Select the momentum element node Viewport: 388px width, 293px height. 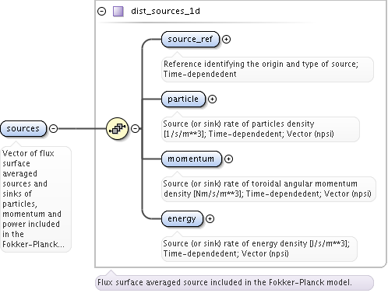point(191,159)
